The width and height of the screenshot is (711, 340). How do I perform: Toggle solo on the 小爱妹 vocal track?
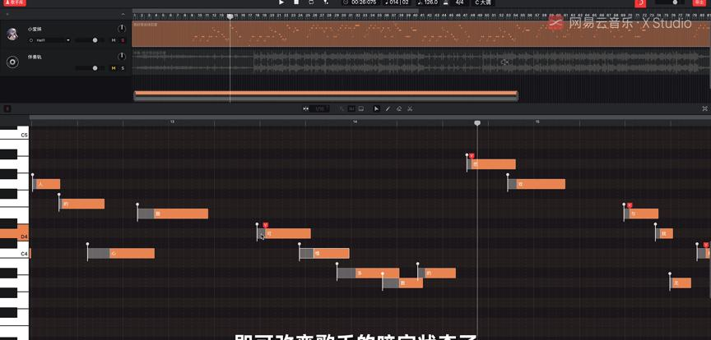123,40
